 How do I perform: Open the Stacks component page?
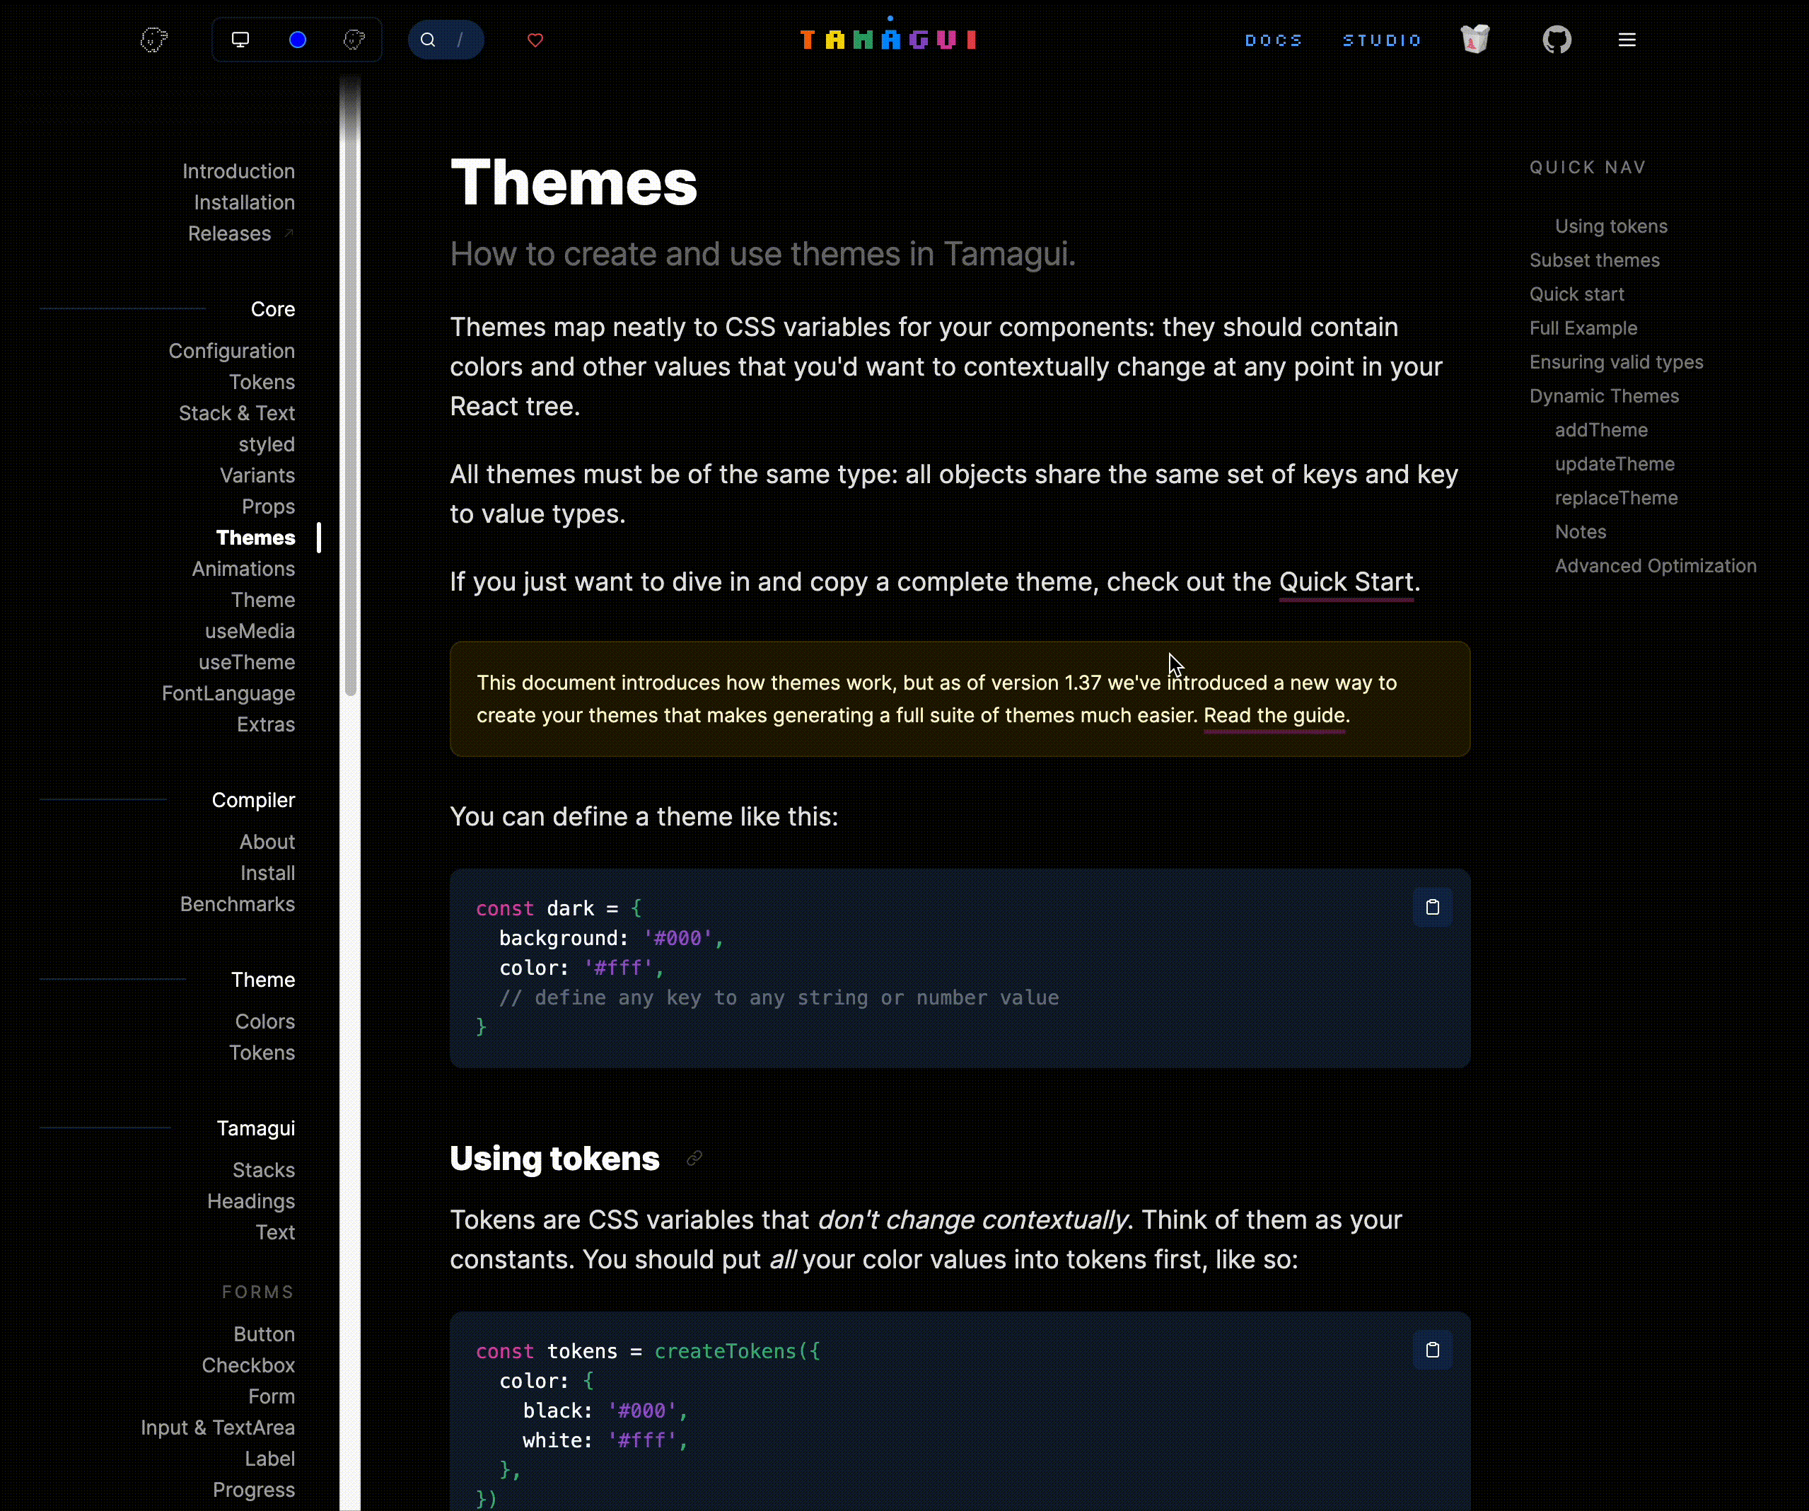click(264, 1170)
